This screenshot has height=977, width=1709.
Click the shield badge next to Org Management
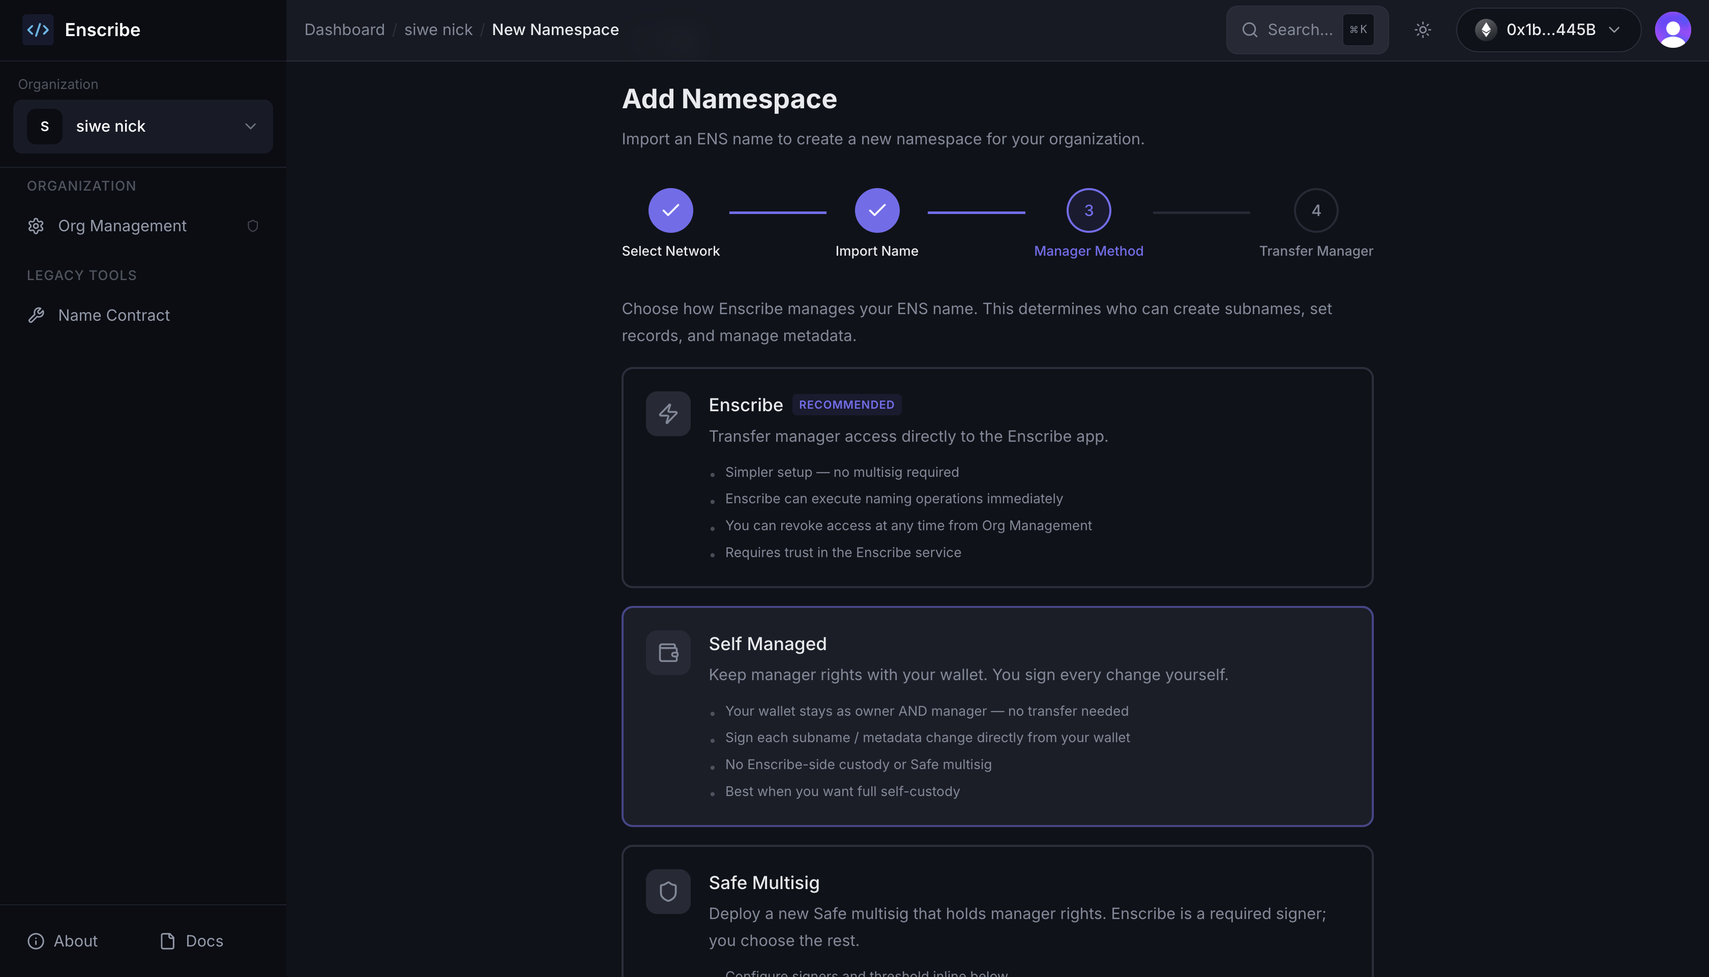(x=252, y=226)
